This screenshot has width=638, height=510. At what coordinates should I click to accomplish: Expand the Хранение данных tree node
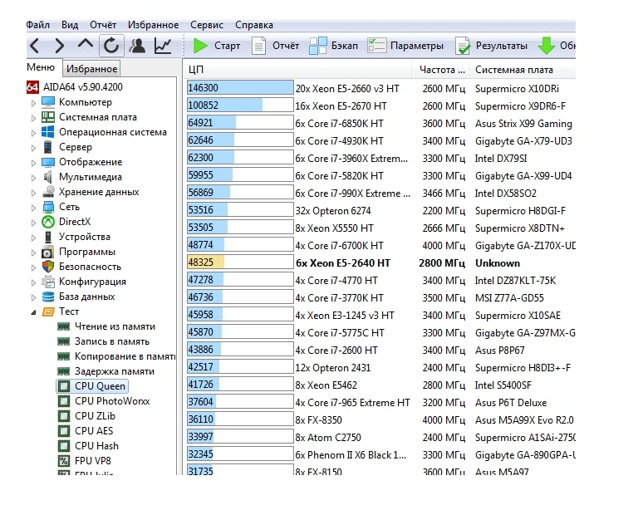click(x=33, y=193)
